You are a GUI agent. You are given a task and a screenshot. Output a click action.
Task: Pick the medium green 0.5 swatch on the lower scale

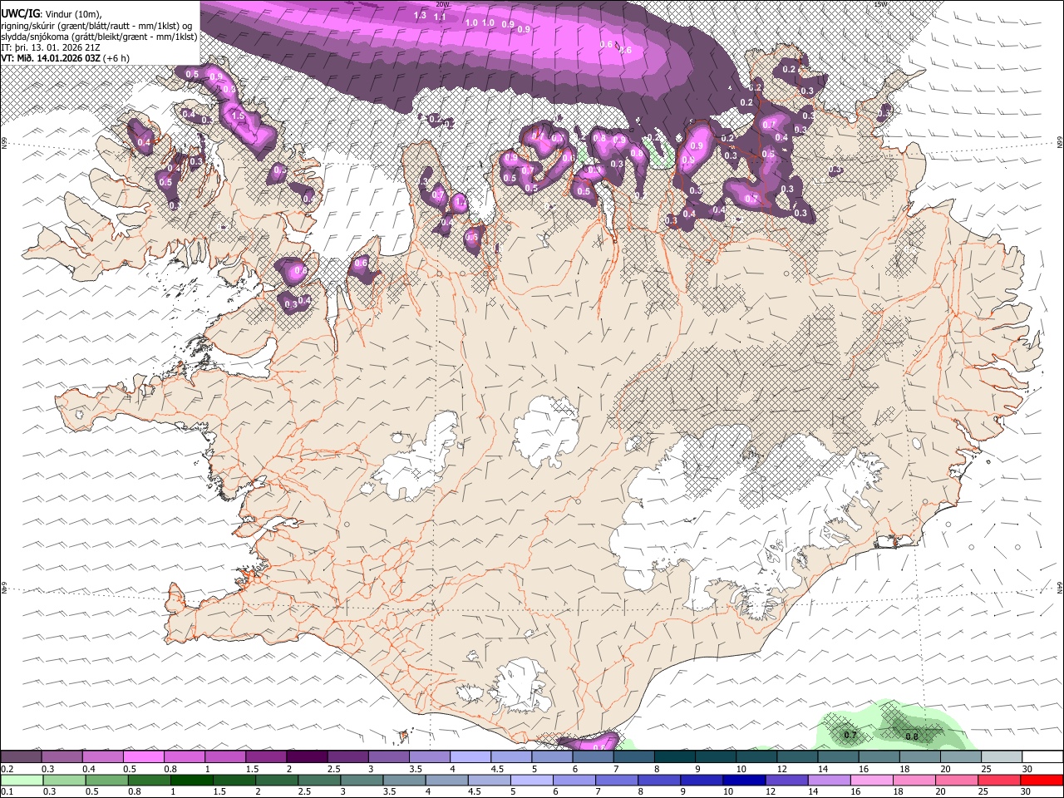pos(106,781)
